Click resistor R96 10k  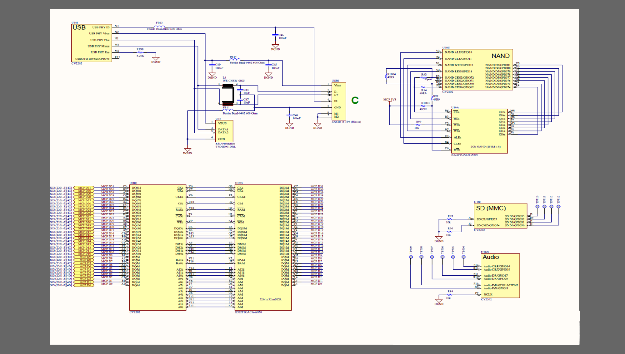coord(450,232)
